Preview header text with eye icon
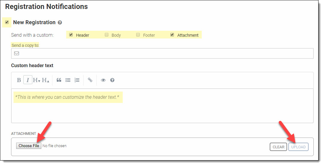323x165 pixels. [103, 80]
